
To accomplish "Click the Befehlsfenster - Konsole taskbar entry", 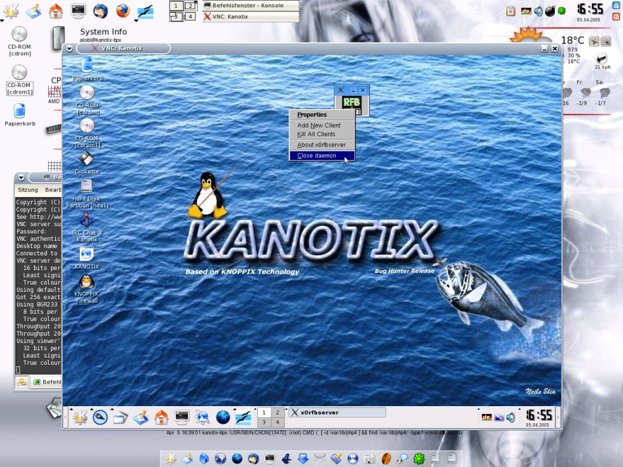I will coord(251,5).
